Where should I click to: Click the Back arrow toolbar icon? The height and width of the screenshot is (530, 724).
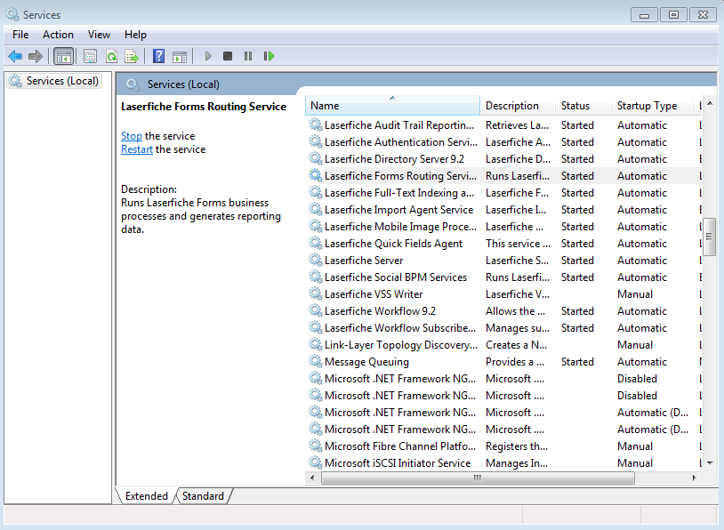click(x=15, y=56)
